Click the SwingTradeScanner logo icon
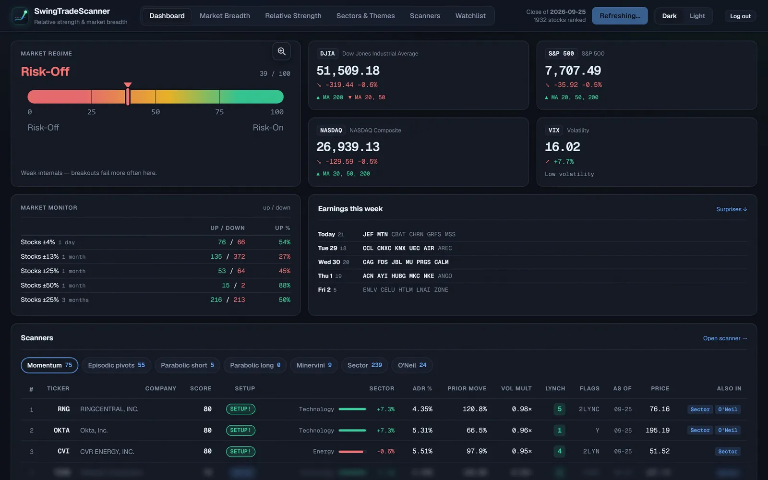The height and width of the screenshot is (480, 768). click(x=20, y=16)
